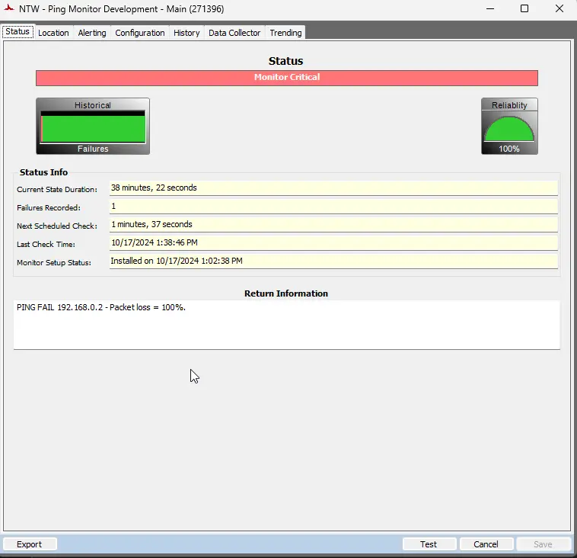577x558 pixels.
Task: Click the Next Scheduled Check field
Action: click(x=333, y=224)
